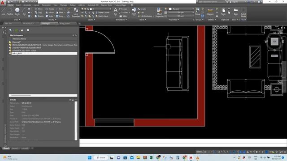
Task: Click the Trim tool
Action: tap(60, 9)
